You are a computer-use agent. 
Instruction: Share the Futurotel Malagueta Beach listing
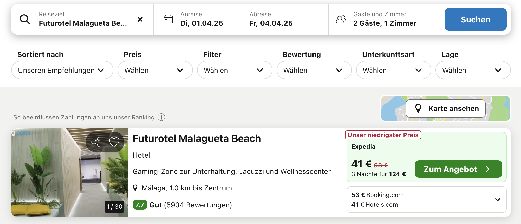point(96,142)
